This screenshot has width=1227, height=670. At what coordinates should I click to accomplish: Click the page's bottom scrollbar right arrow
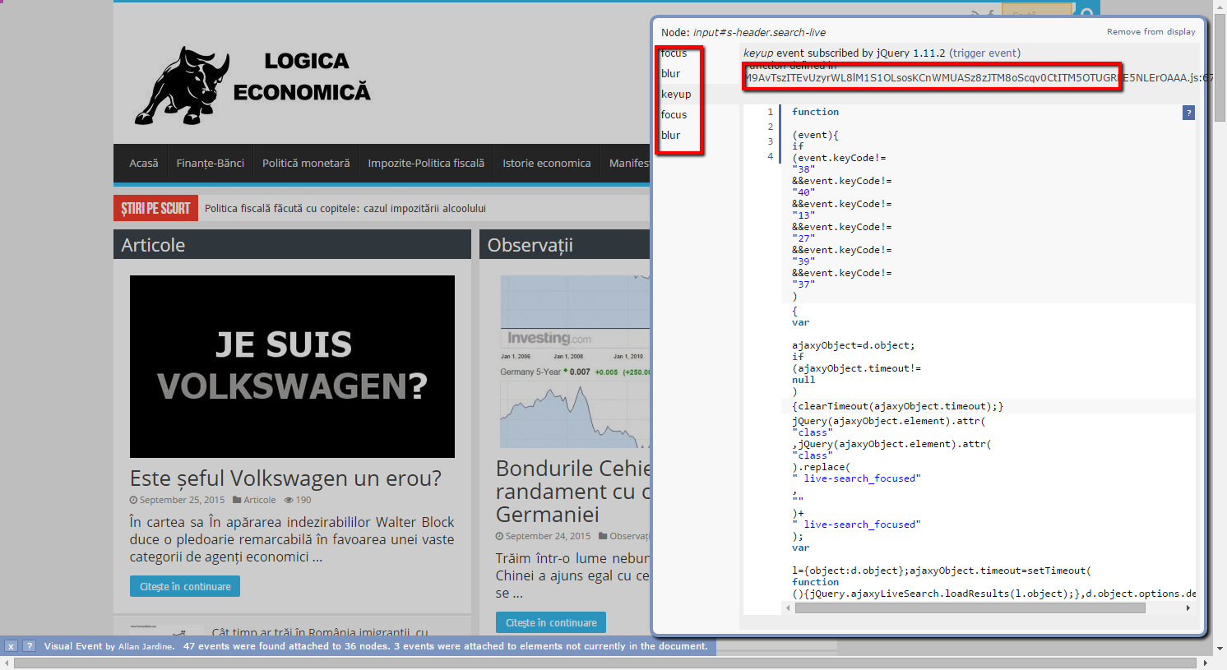(x=1205, y=663)
